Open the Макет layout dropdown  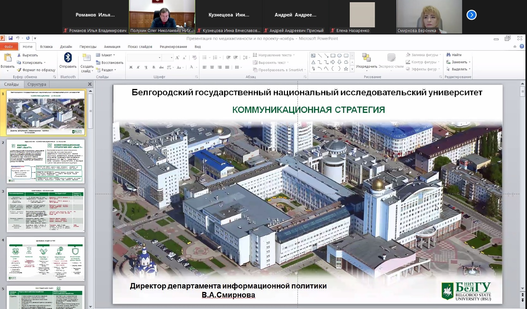[x=106, y=55]
